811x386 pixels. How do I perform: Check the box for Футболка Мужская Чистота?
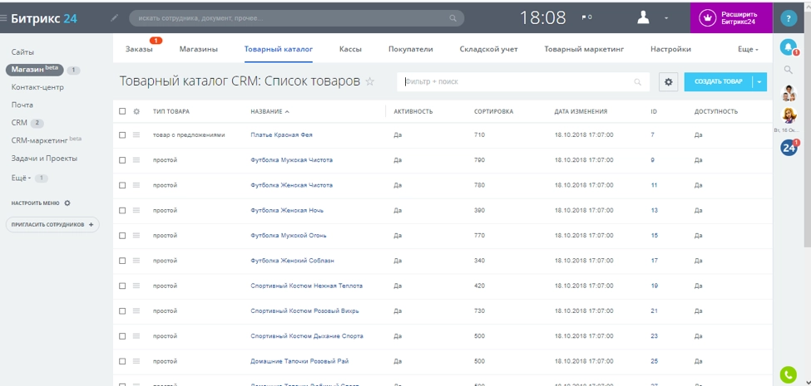[123, 160]
